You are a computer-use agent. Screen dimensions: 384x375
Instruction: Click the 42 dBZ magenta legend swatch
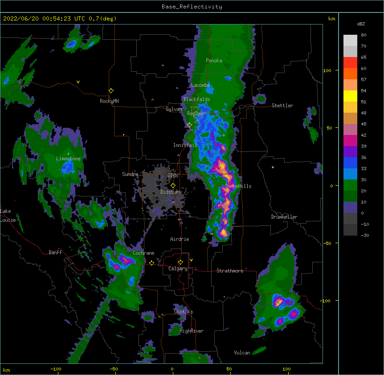(350, 140)
